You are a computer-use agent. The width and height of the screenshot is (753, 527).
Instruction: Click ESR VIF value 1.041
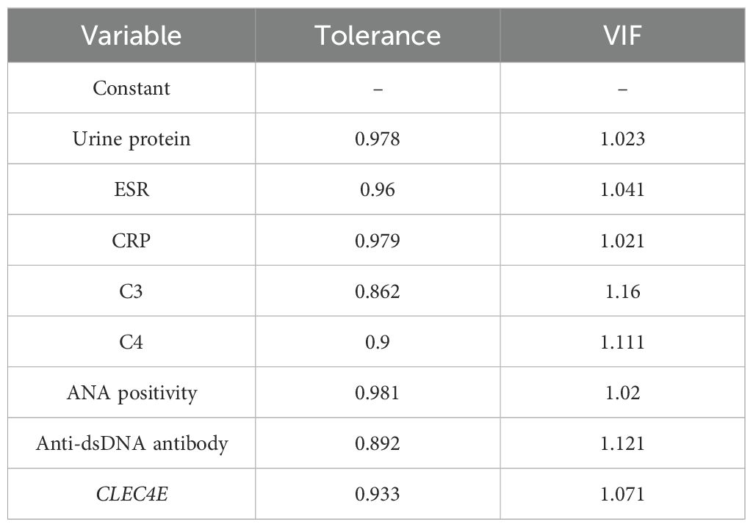coord(622,189)
